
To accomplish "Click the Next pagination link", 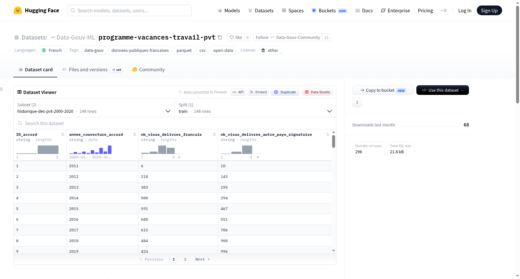I will click(202, 259).
